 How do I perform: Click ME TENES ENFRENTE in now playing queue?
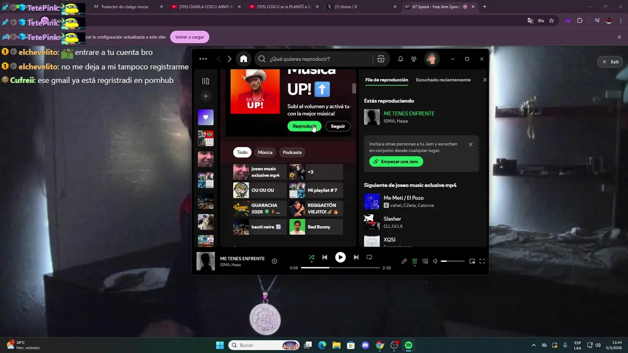click(x=409, y=114)
